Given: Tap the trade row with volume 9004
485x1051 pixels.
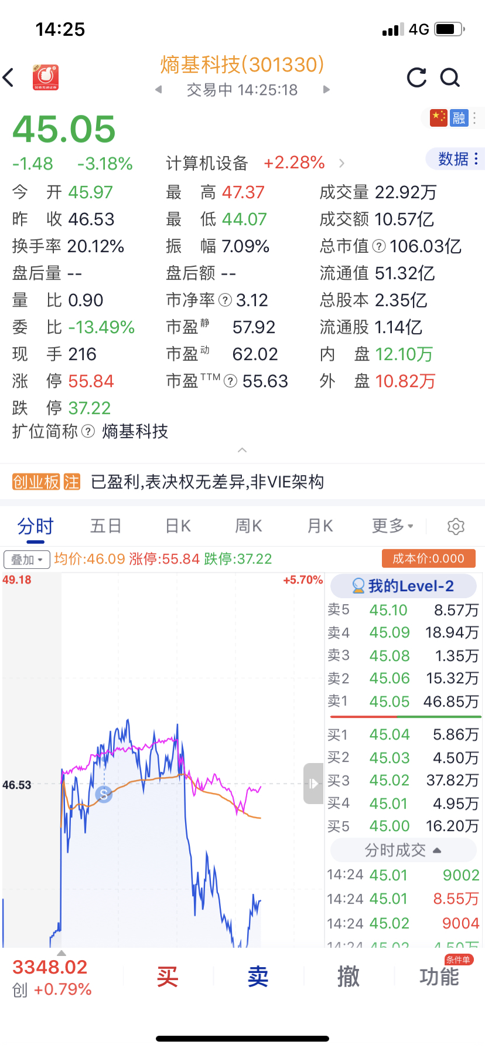Looking at the screenshot, I should click(x=404, y=924).
